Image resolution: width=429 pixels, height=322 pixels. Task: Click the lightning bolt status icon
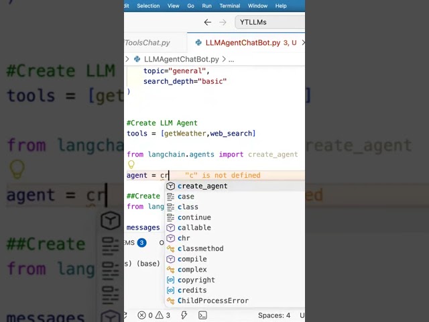pos(184,315)
